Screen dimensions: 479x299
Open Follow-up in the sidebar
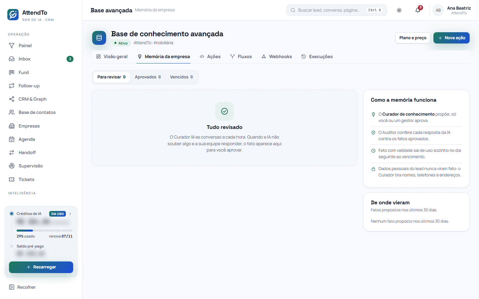click(41, 86)
